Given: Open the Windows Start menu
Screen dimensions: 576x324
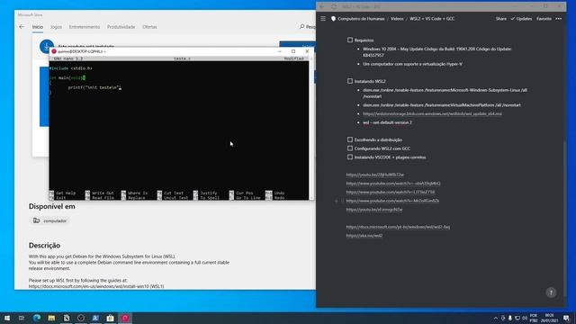Looking at the screenshot, I should pyautogui.click(x=6, y=318).
